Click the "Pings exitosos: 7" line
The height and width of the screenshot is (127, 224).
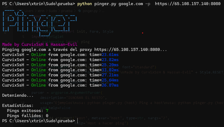point(27,111)
